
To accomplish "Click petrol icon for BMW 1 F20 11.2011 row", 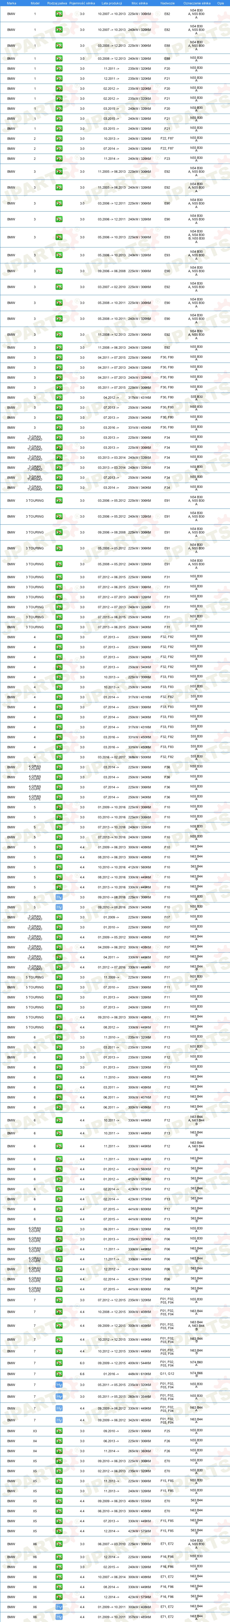I will [x=59, y=69].
